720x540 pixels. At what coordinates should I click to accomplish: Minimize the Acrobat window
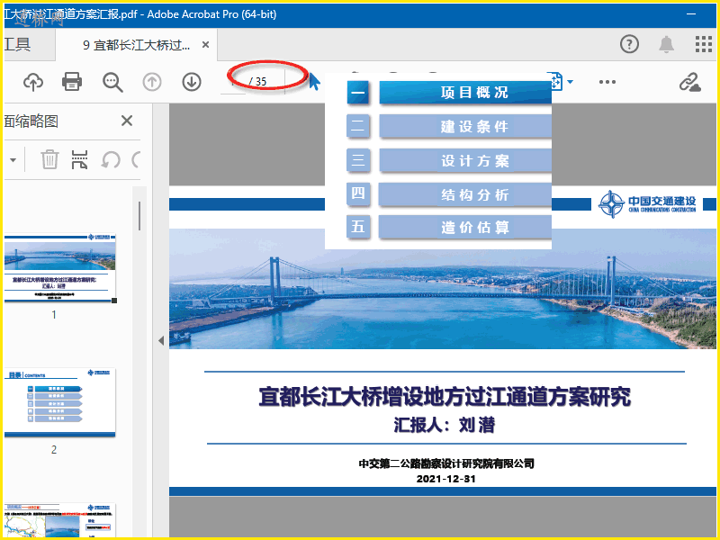[691, 14]
